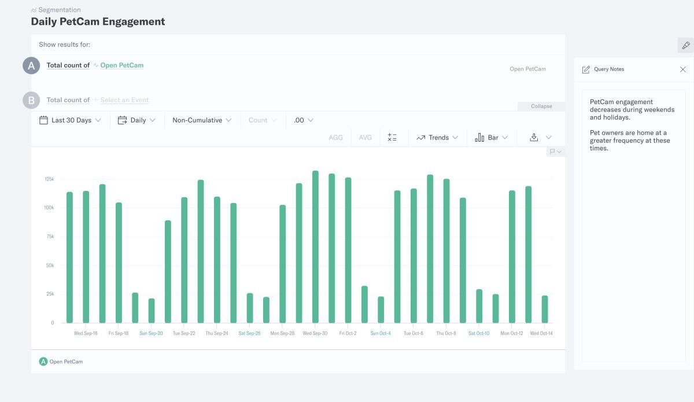Expand the Daily interval dropdown
Viewport: 694px width, 402px height.
click(x=136, y=120)
